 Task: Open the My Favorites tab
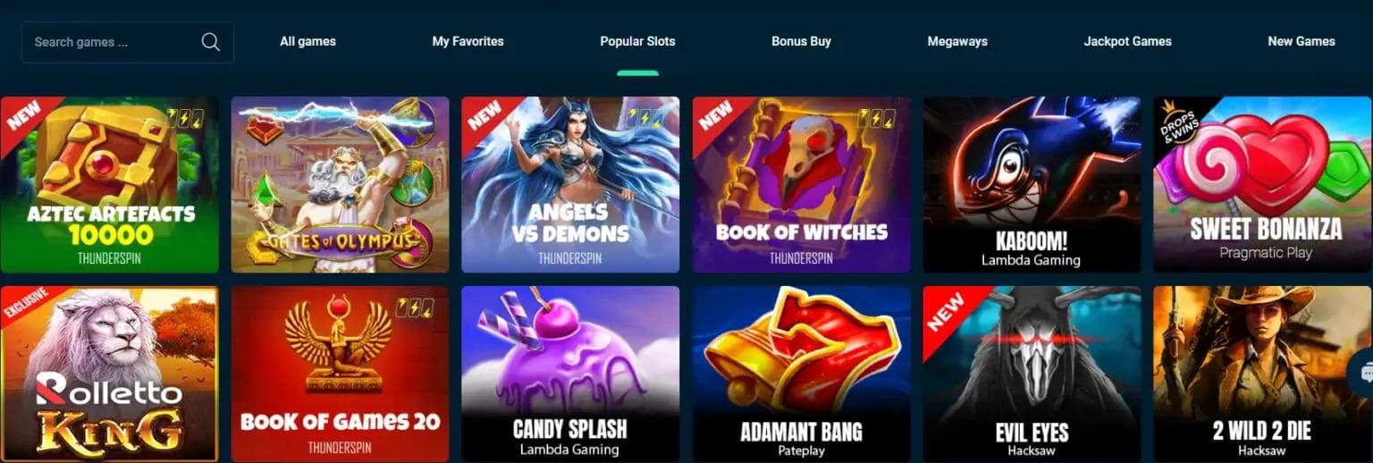coord(467,41)
